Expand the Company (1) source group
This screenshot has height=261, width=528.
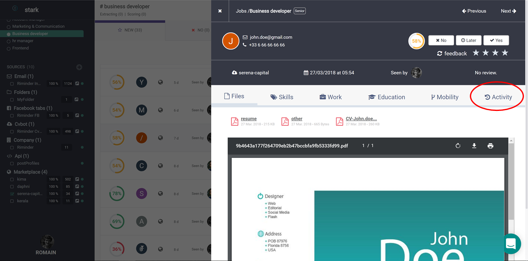pos(24,140)
